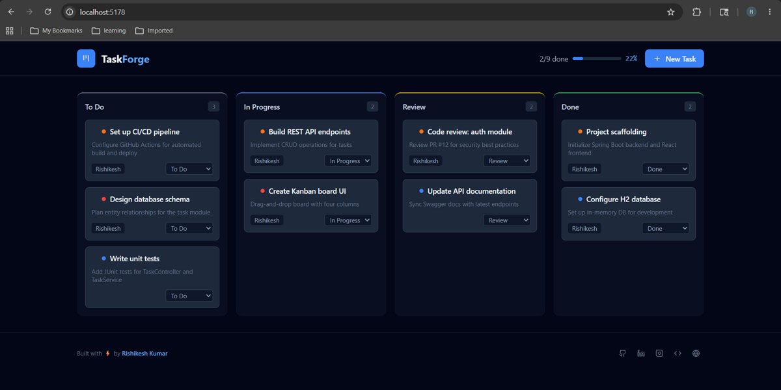Click the Review column count badge
Image resolution: width=781 pixels, height=390 pixels.
click(531, 107)
